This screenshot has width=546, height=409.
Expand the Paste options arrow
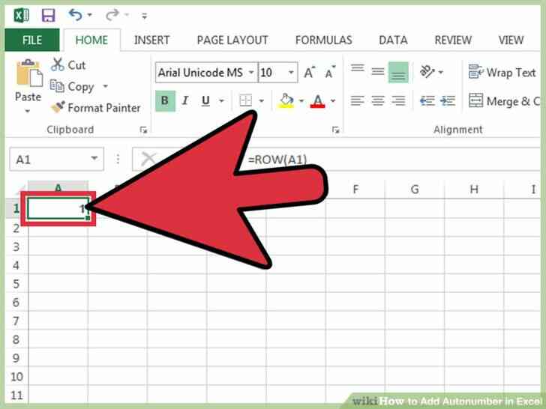(x=28, y=111)
